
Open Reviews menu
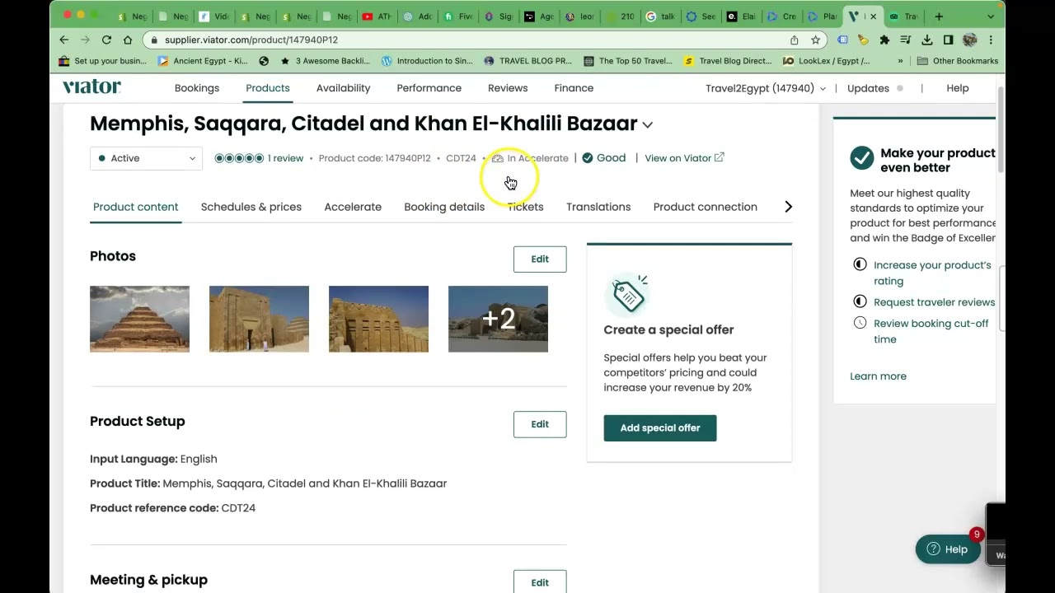(x=508, y=88)
